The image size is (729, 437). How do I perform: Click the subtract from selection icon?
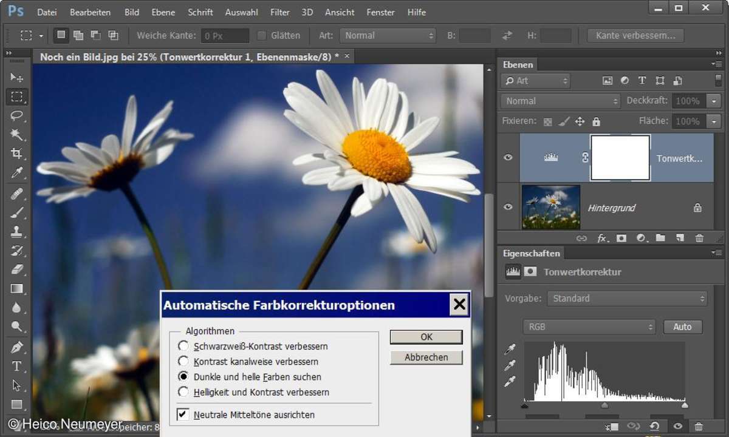click(x=95, y=35)
